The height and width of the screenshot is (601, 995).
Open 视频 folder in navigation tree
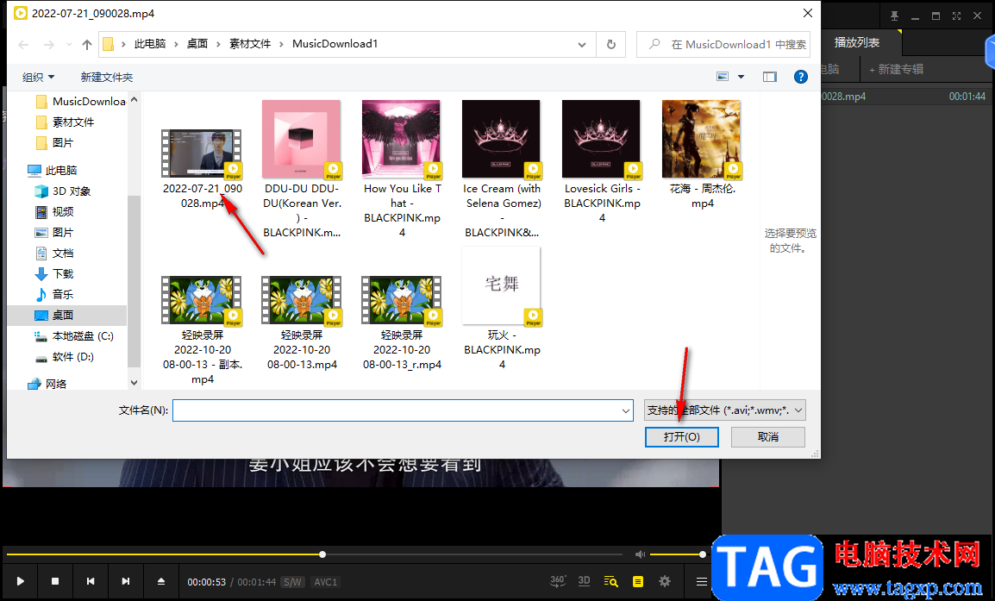click(54, 211)
